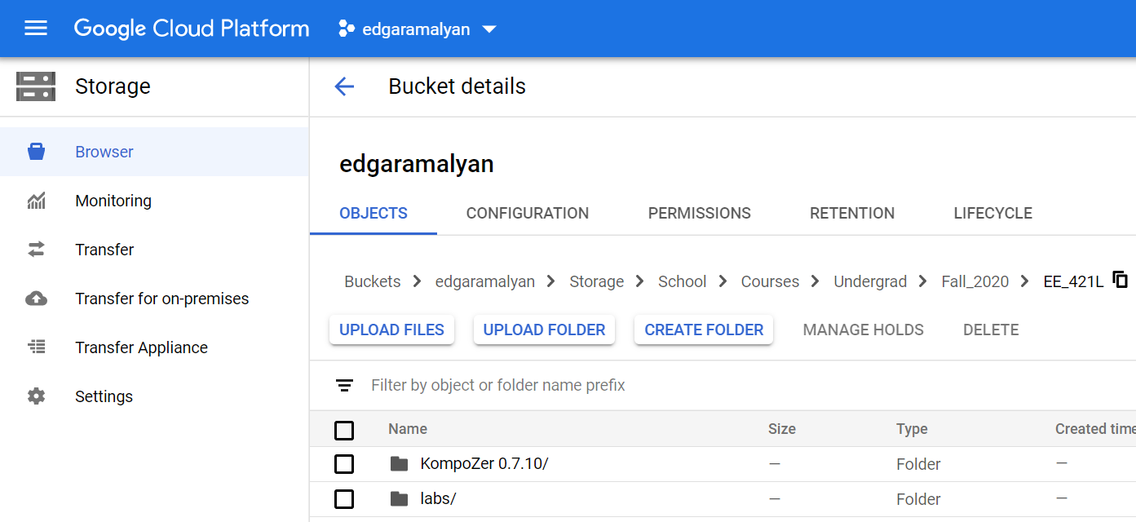Image resolution: width=1136 pixels, height=522 pixels.
Task: Click the Upload Files button
Action: (x=391, y=330)
